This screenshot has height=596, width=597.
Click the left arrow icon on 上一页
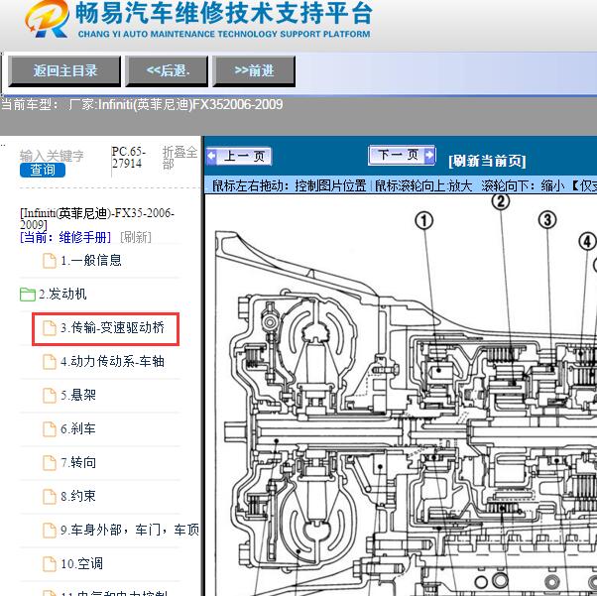tap(211, 156)
